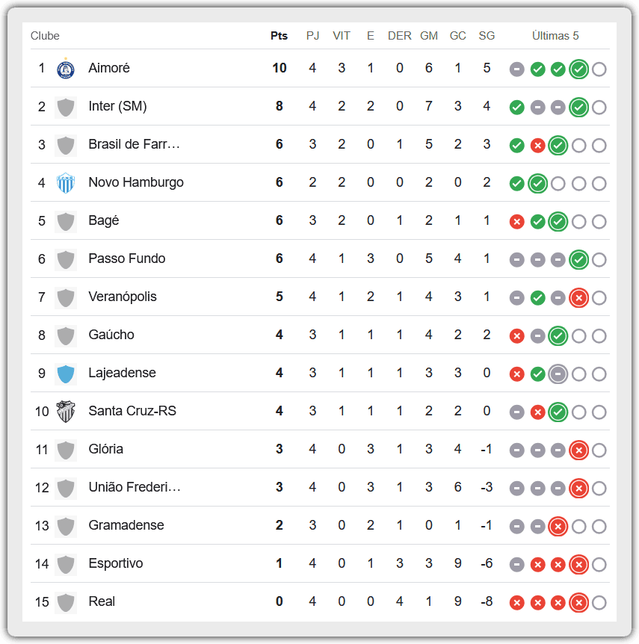Click the SG column header
The width and height of the screenshot is (639, 644).
pos(487,36)
